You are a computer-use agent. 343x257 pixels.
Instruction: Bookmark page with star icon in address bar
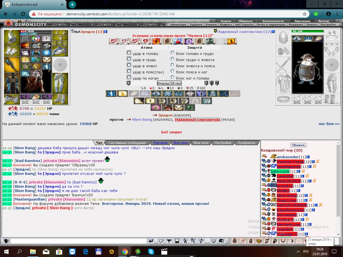coord(304,14)
